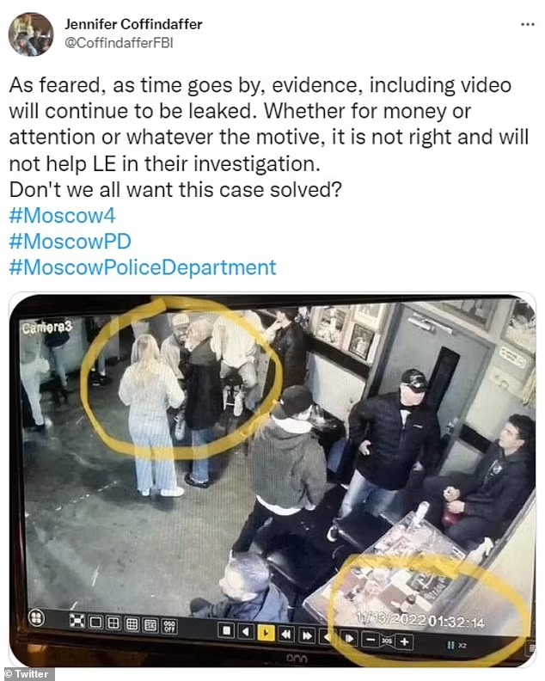Decrease the 30s skip interval
Image resolution: width=545 pixels, height=681 pixels.
pos(370,641)
